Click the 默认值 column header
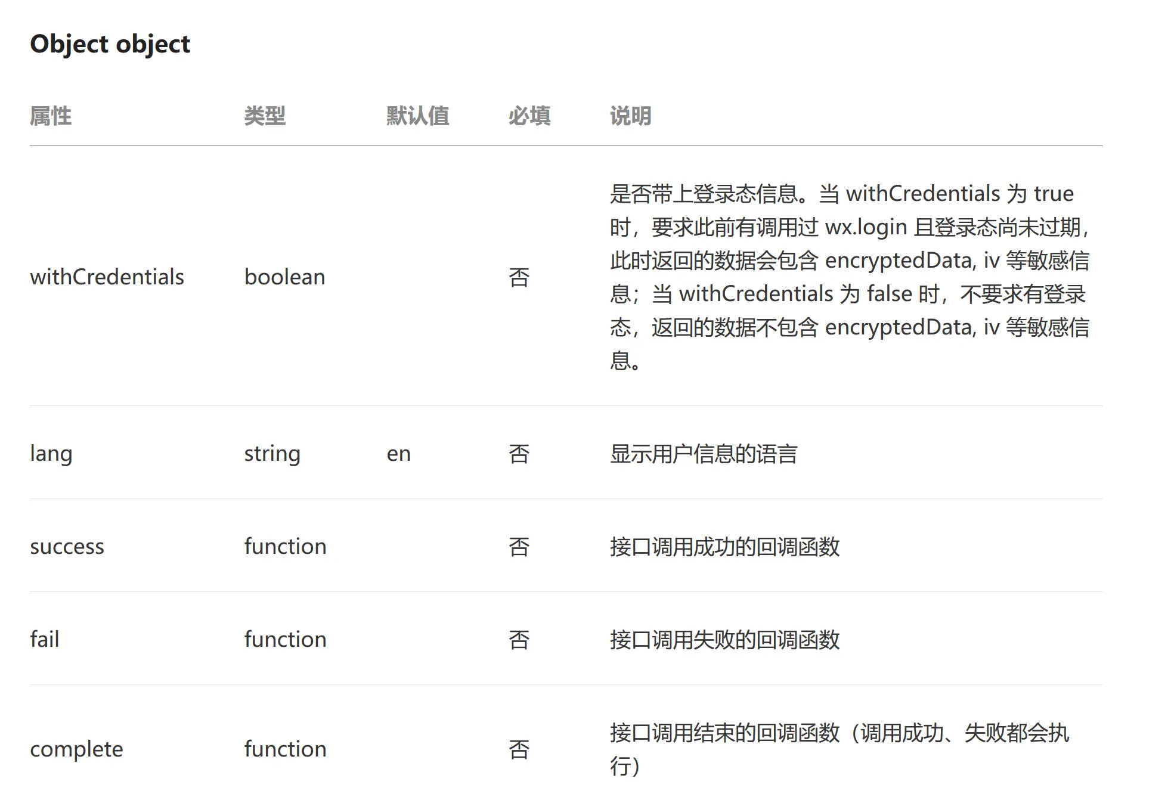This screenshot has width=1174, height=806. pyautogui.click(x=417, y=116)
